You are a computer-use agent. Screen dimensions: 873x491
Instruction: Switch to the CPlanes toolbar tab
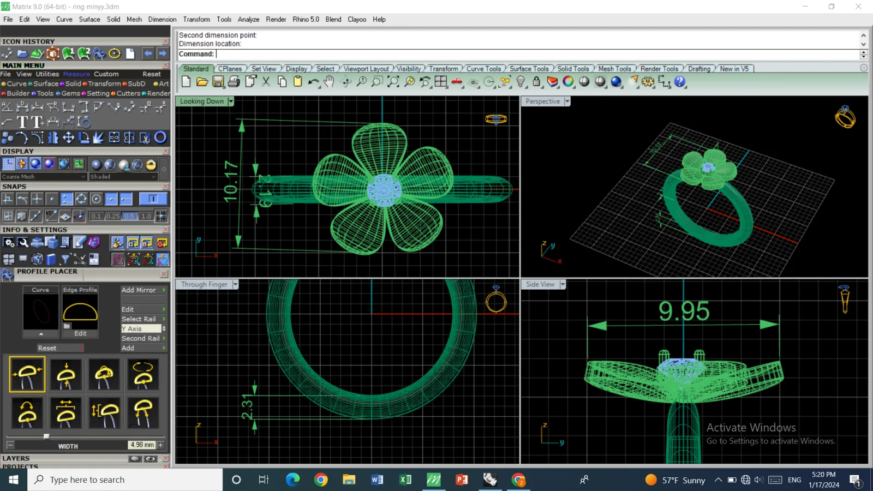(230, 69)
